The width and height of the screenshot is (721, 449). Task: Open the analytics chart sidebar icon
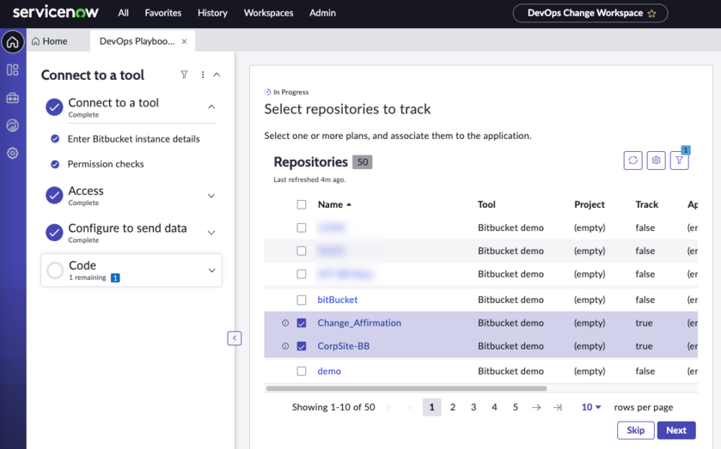click(x=13, y=125)
